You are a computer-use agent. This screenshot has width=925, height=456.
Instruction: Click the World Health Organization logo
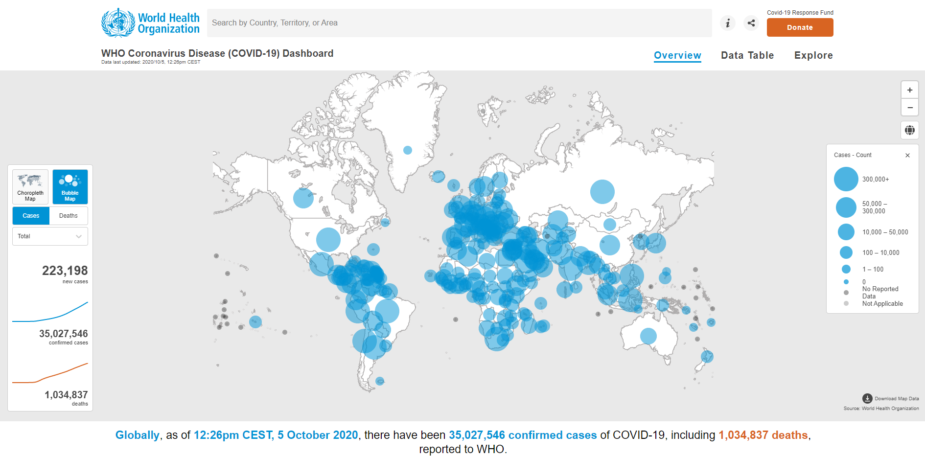pos(150,23)
